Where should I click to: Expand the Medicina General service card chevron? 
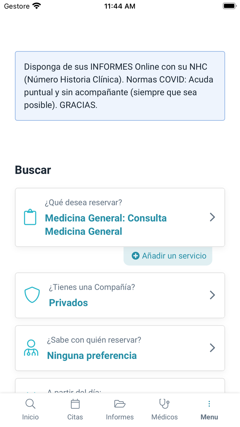[x=212, y=217]
